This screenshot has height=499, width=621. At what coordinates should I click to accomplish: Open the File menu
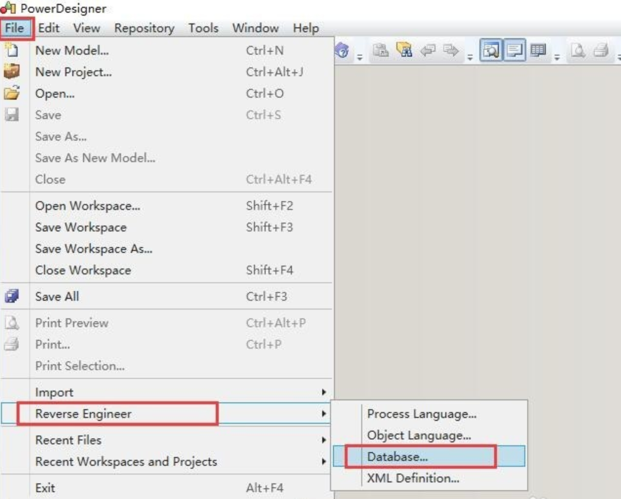tap(15, 28)
